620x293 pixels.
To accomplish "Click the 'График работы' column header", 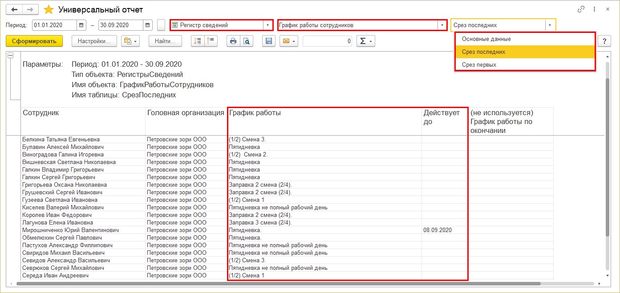I will [324, 121].
